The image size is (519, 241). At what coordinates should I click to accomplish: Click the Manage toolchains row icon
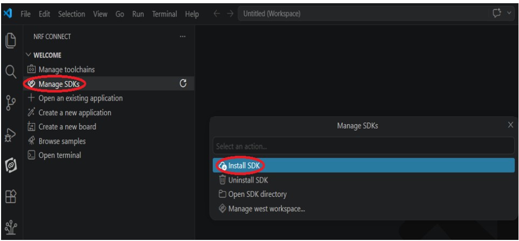click(31, 69)
